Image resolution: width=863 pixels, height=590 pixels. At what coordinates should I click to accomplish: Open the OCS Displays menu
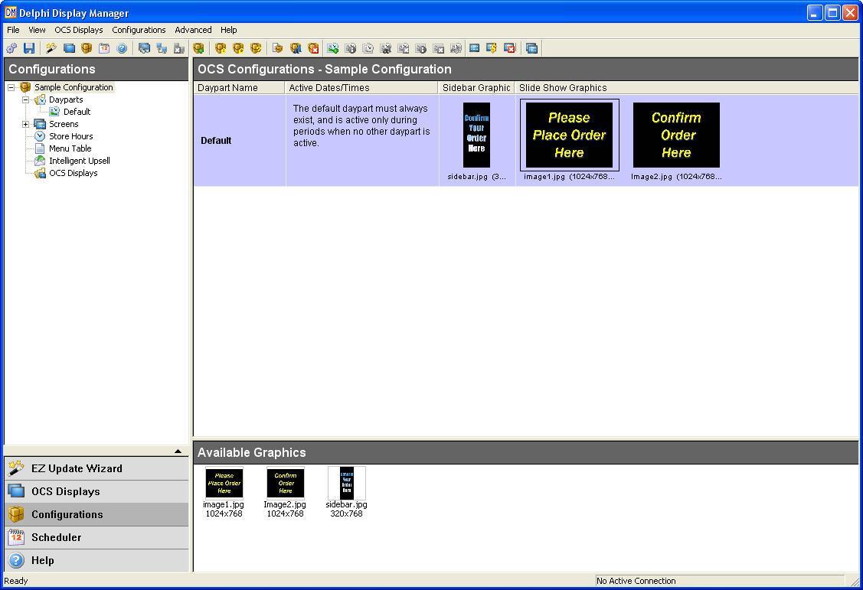point(78,30)
